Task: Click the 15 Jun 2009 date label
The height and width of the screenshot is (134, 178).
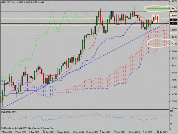Action: click(120, 132)
